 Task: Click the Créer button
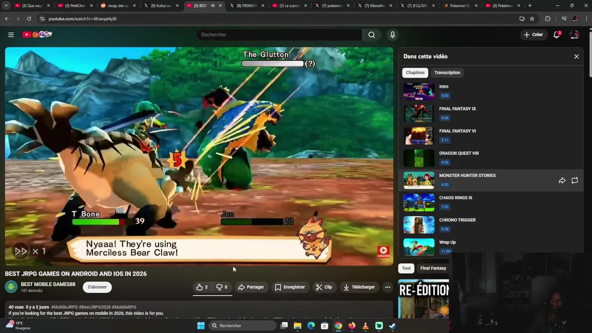coord(533,35)
